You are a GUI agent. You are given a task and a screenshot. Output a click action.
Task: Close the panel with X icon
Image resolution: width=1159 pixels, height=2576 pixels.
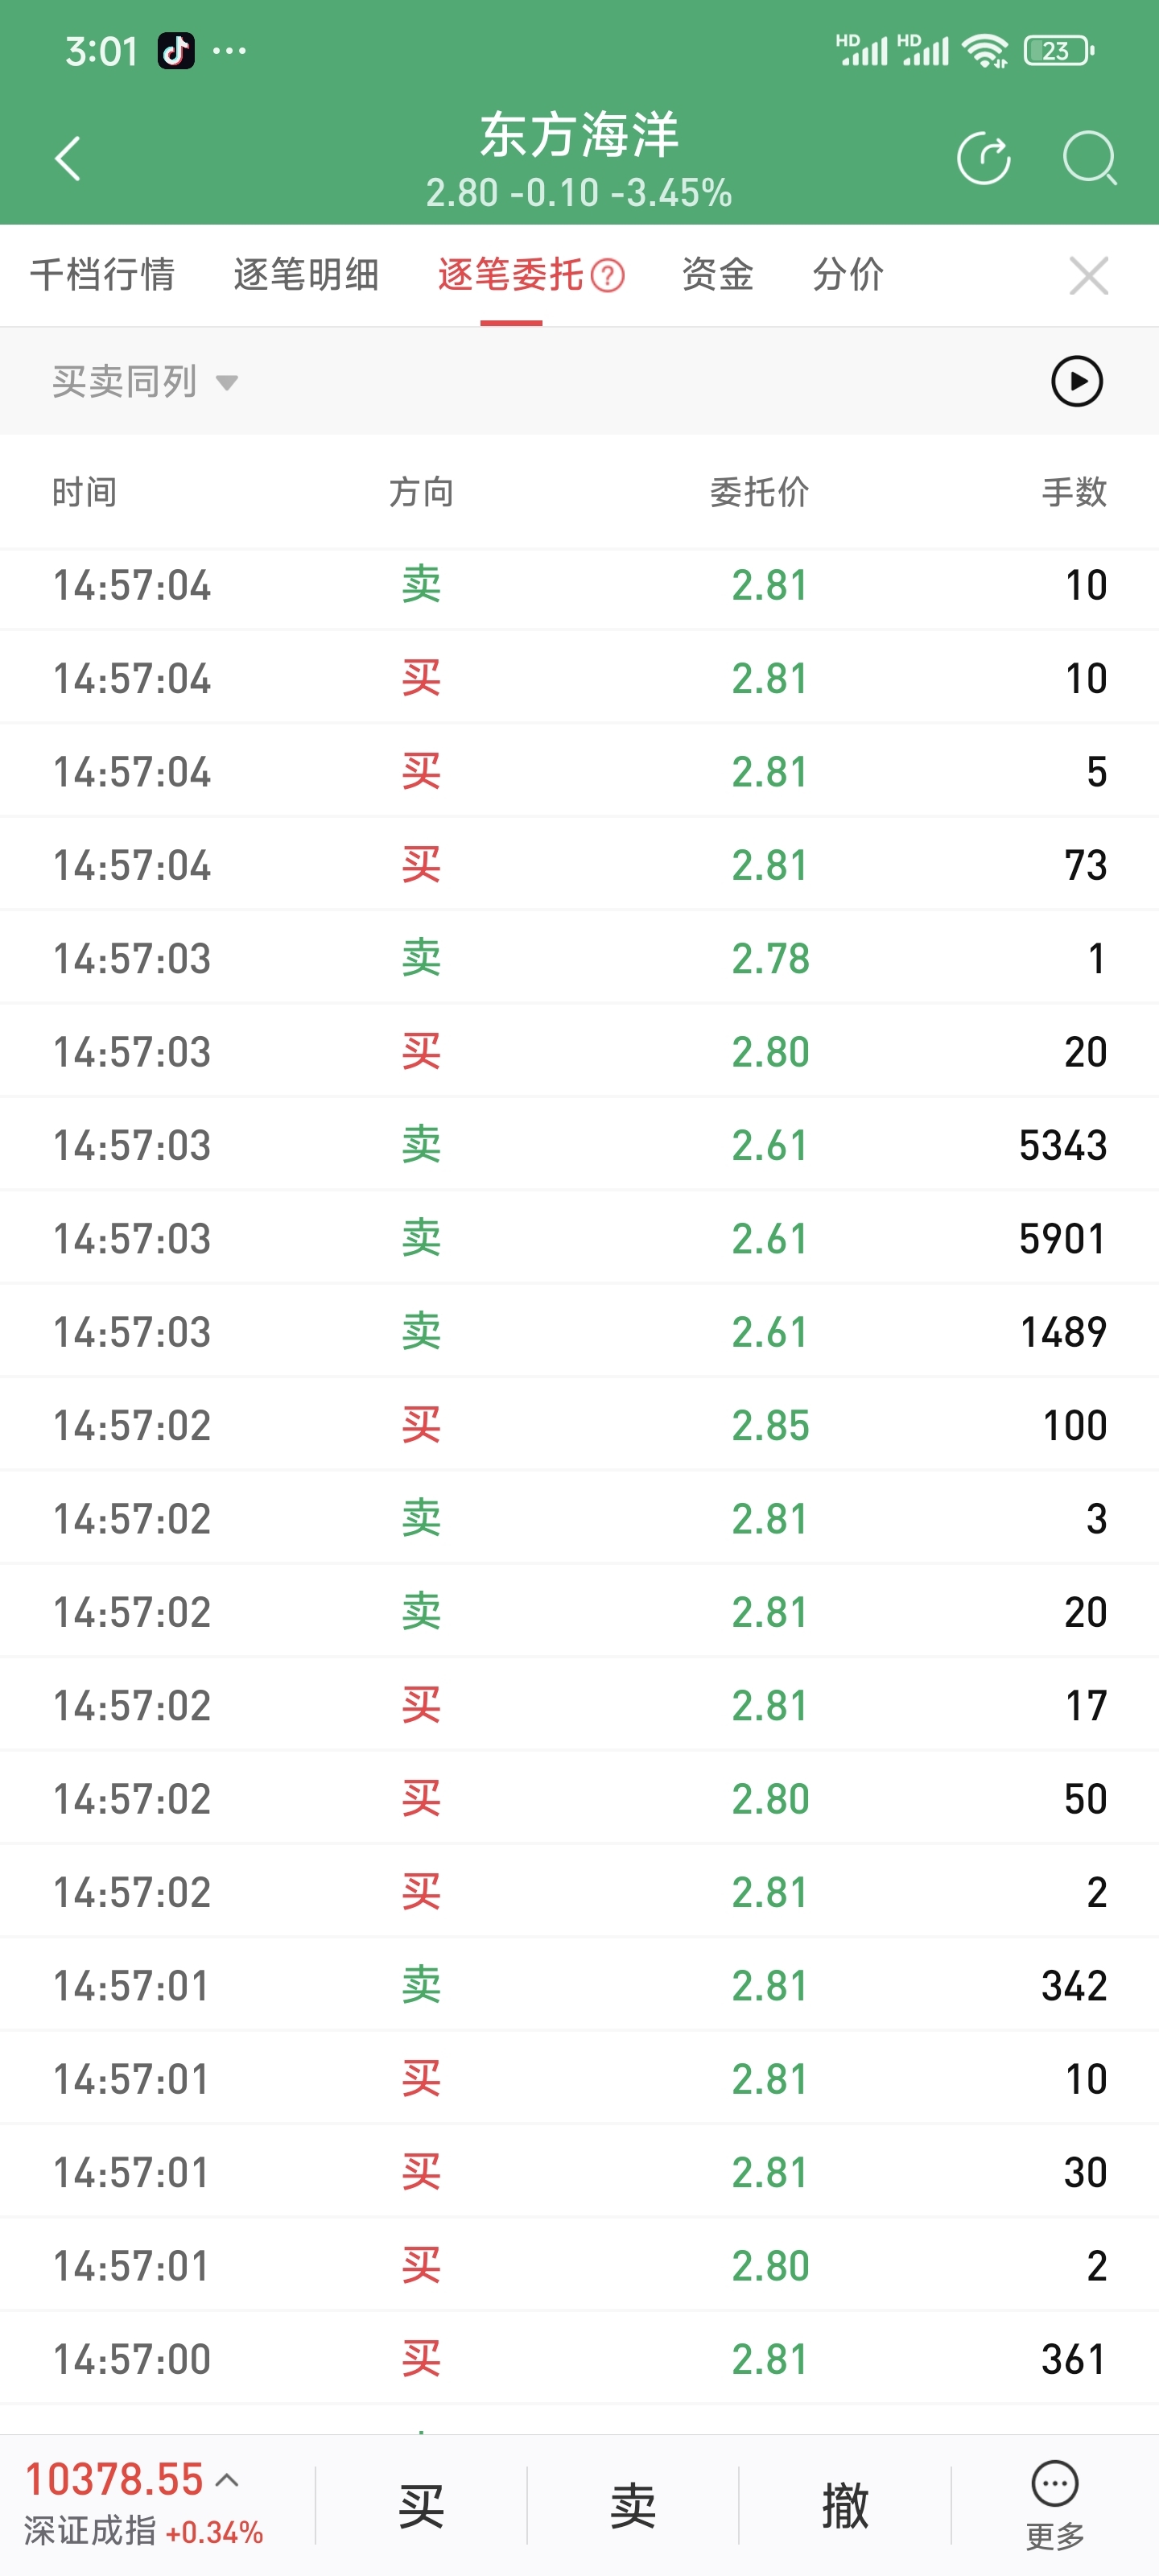(x=1088, y=275)
